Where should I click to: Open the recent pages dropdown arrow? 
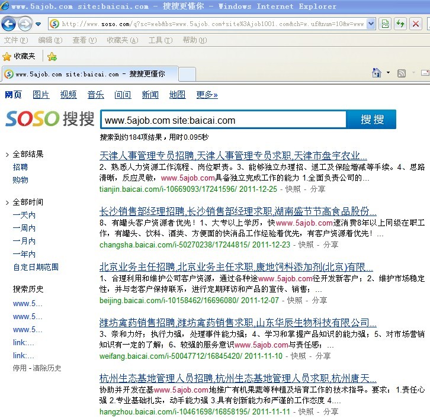tap(38, 24)
